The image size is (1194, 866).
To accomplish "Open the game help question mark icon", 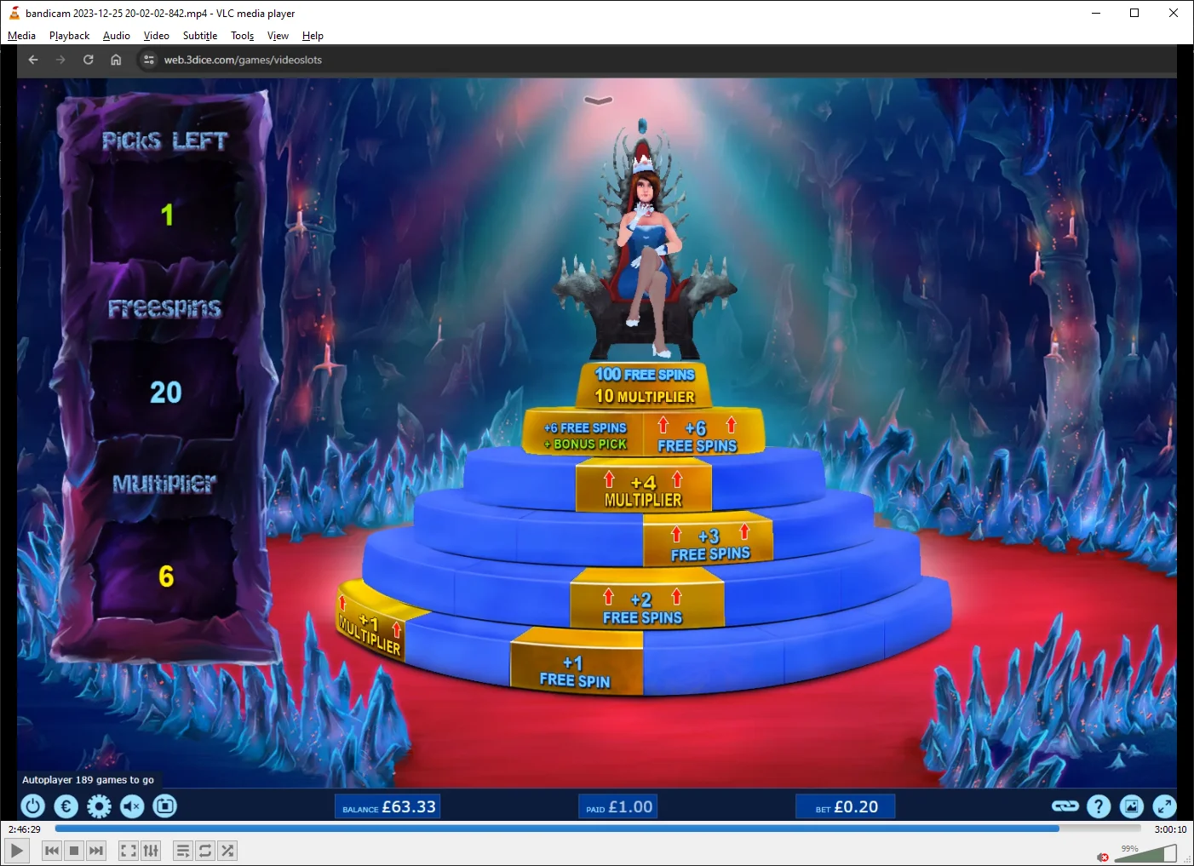I will point(1099,806).
